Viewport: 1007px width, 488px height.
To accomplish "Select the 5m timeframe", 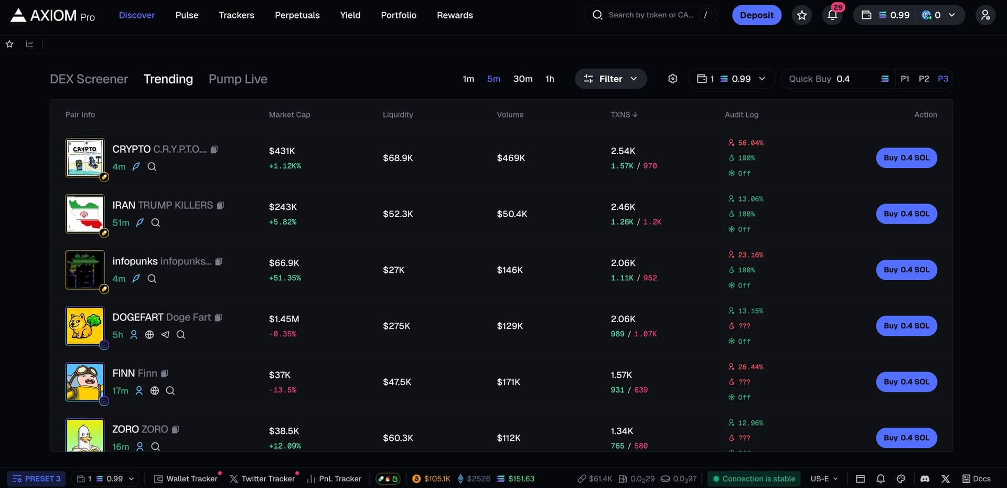I will point(494,79).
